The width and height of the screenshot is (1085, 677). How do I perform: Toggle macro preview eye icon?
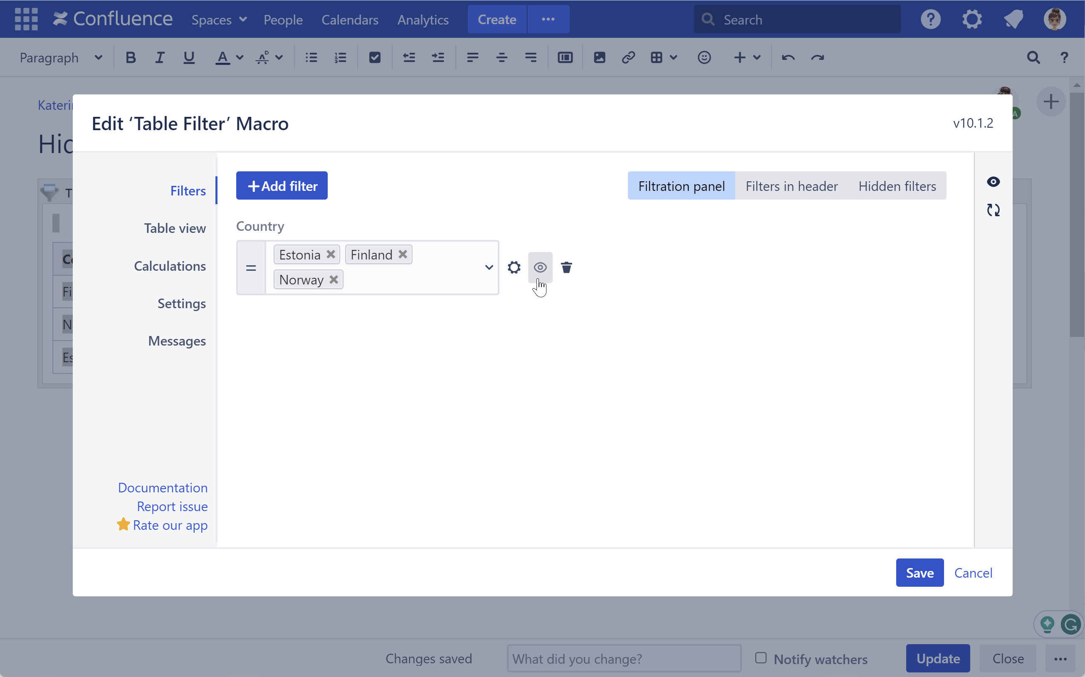point(993,182)
